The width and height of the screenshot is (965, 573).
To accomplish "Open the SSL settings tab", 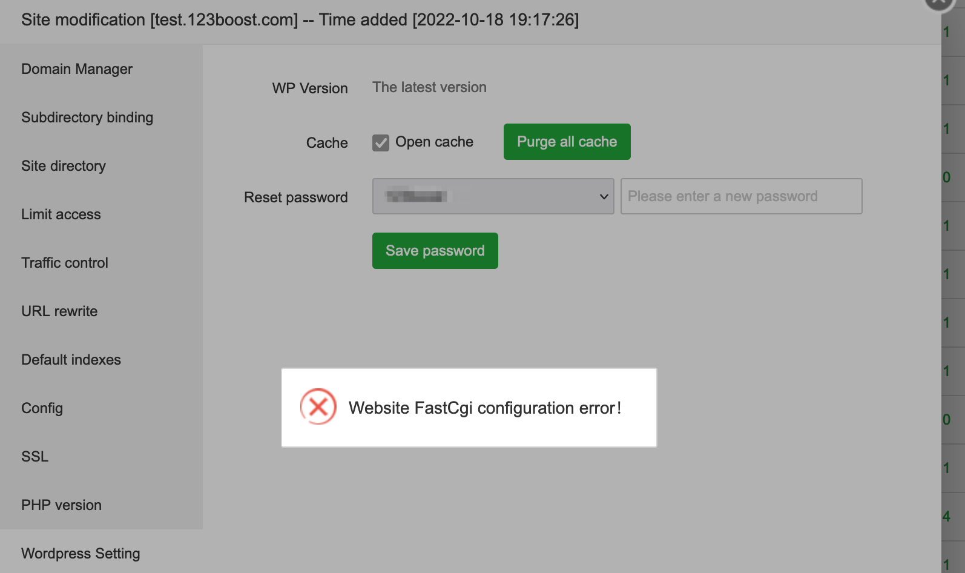I will (x=35, y=457).
